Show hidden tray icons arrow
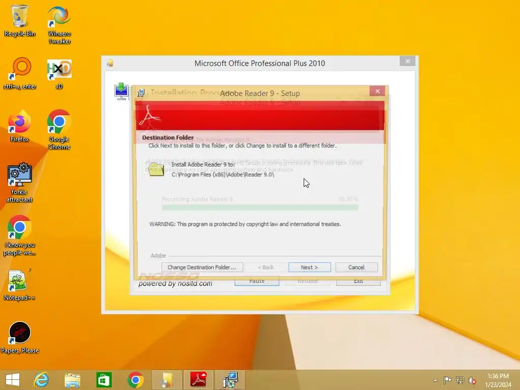520x390 pixels. (x=435, y=380)
